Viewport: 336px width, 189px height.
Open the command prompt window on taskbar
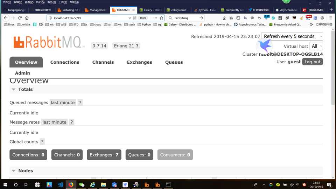click(168, 184)
